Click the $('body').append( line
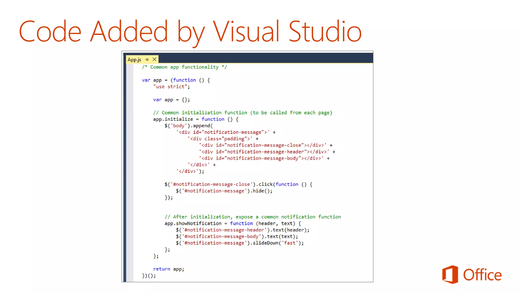 coord(189,126)
